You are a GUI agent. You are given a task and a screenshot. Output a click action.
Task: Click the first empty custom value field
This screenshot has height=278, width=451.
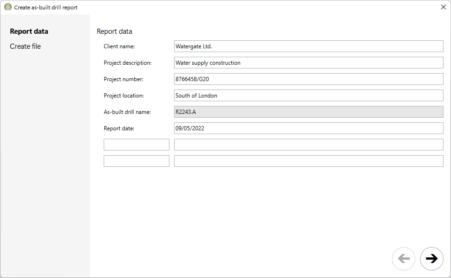tap(309, 144)
